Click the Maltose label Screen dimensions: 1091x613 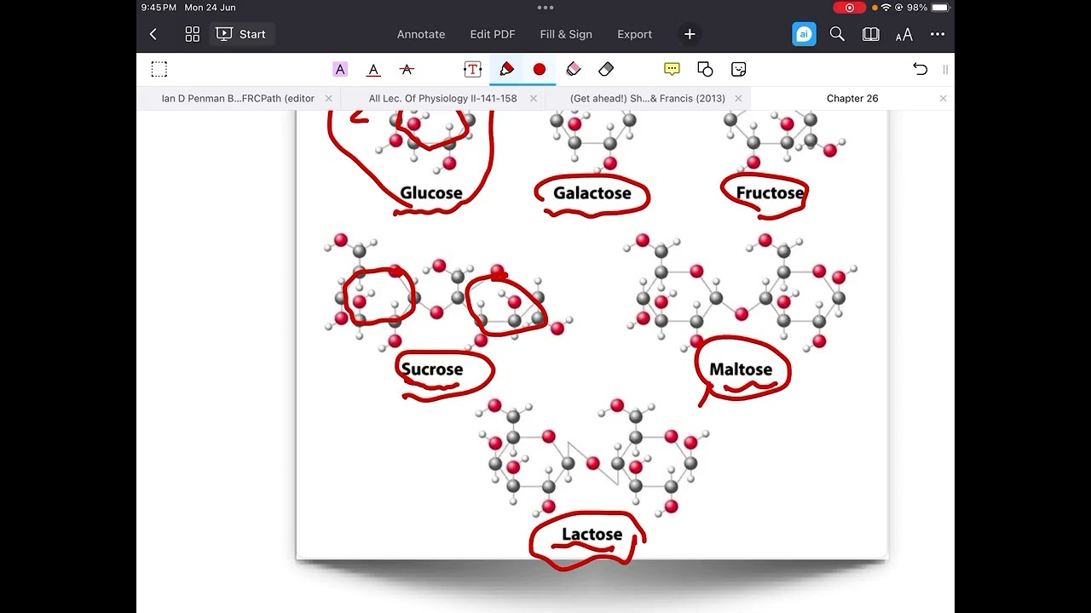(741, 370)
